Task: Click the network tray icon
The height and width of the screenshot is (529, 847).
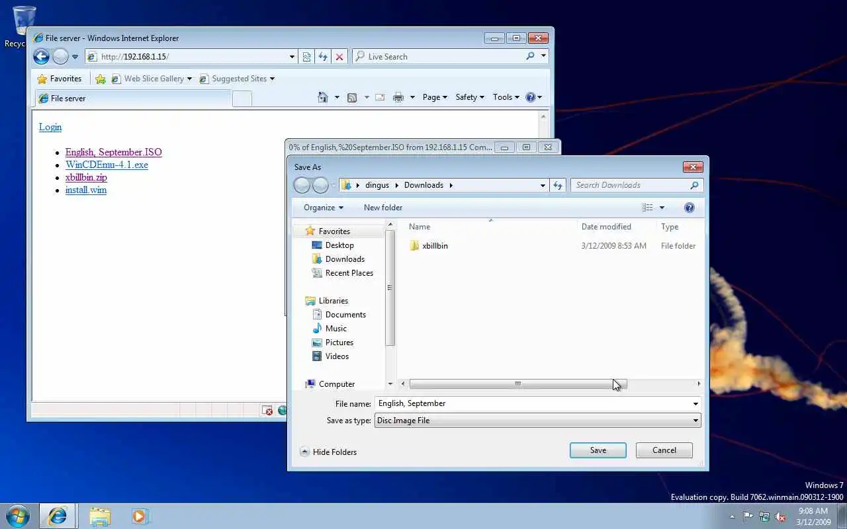Action: coord(764,516)
